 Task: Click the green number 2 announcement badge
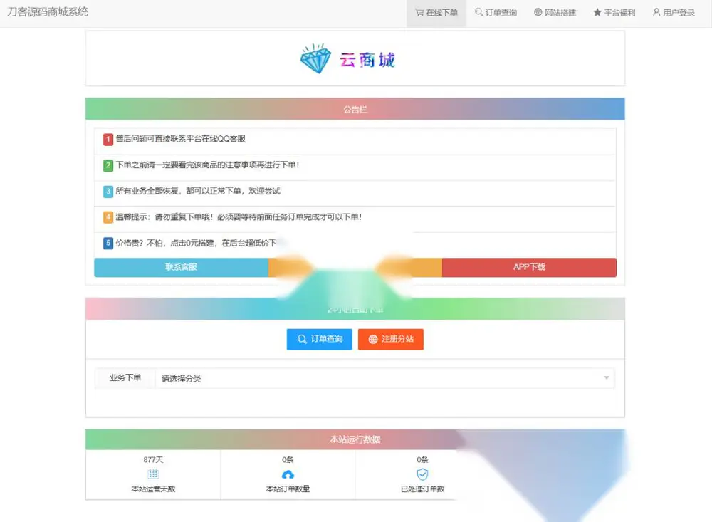point(108,165)
